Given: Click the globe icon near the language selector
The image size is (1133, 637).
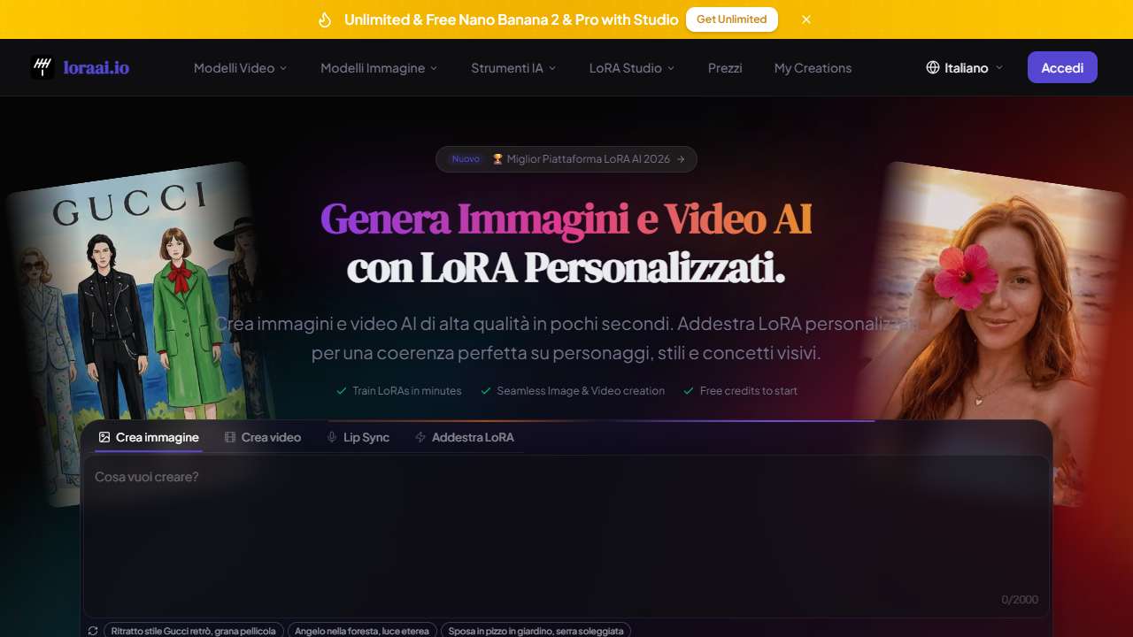Looking at the screenshot, I should click(932, 67).
